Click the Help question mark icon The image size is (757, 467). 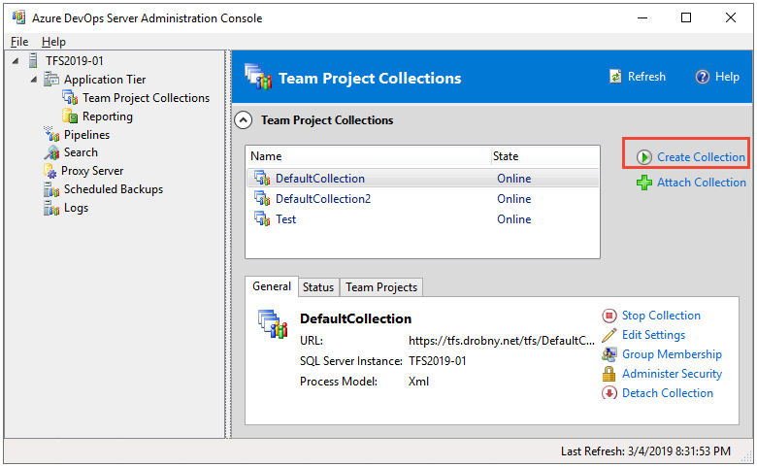703,77
